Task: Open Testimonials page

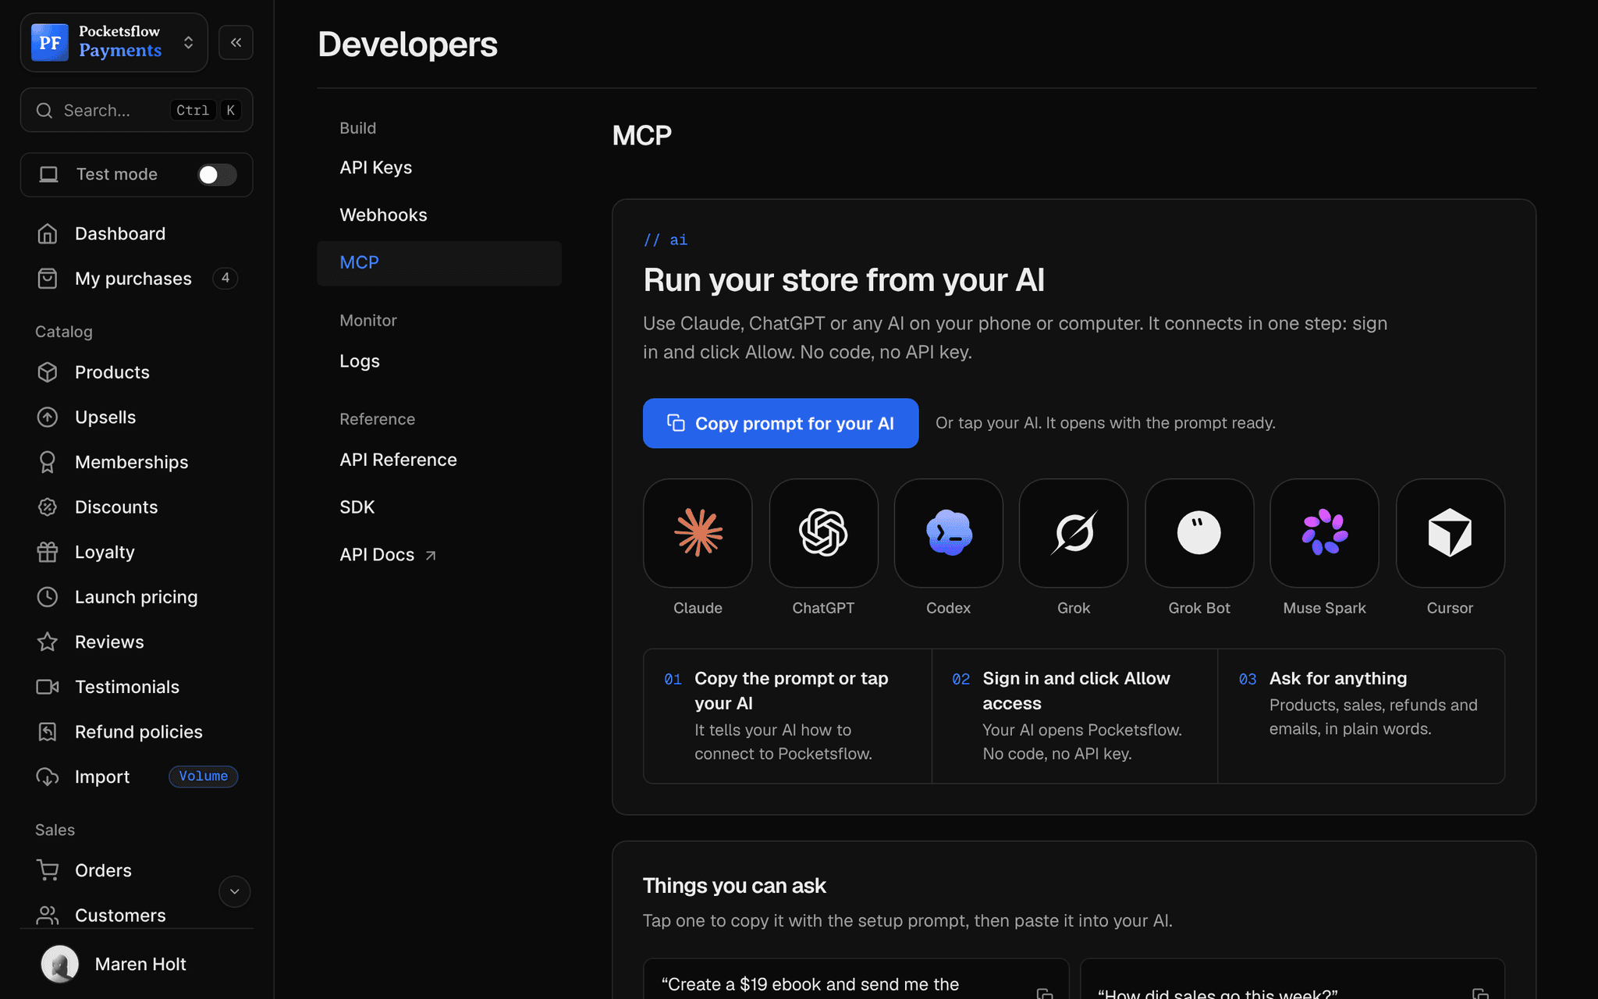Action: pyautogui.click(x=137, y=687)
